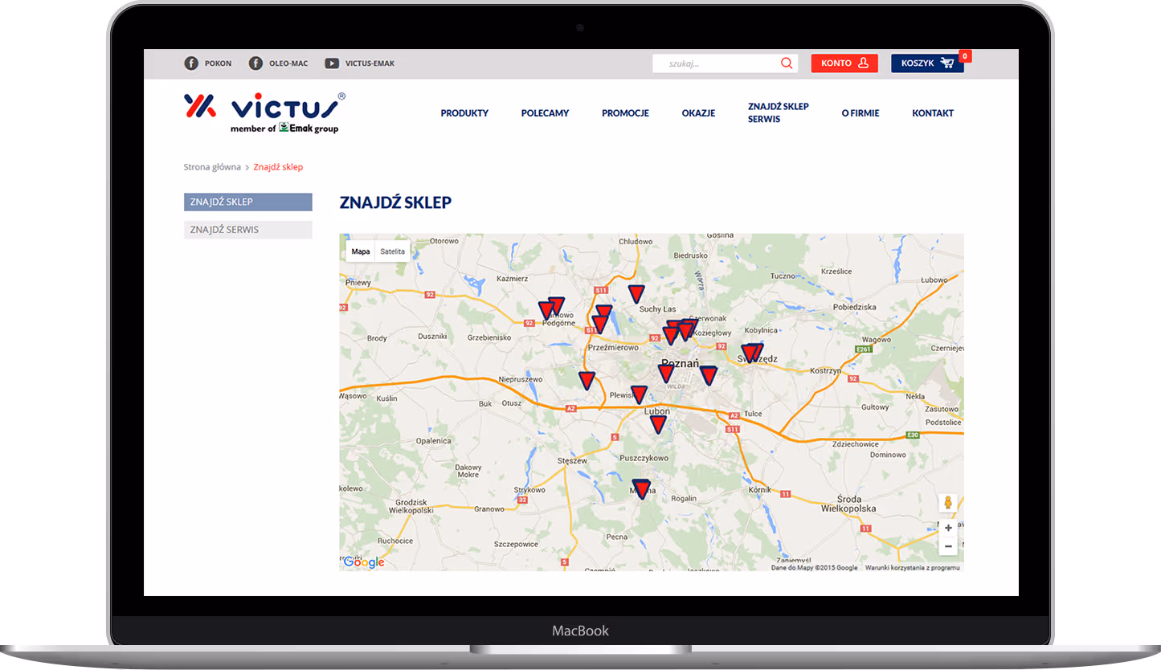Click store marker near Plewiska

click(639, 394)
